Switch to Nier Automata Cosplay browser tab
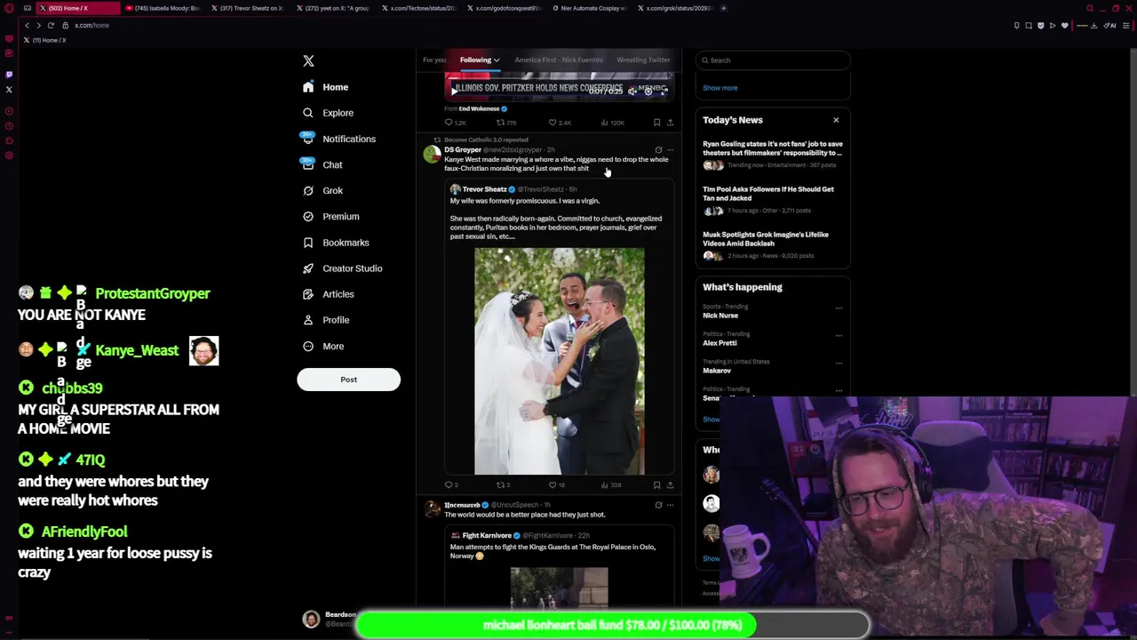The height and width of the screenshot is (640, 1137). pyautogui.click(x=588, y=8)
